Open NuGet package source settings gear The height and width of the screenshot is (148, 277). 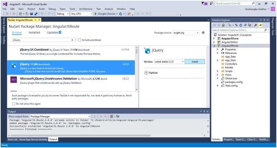[203, 32]
